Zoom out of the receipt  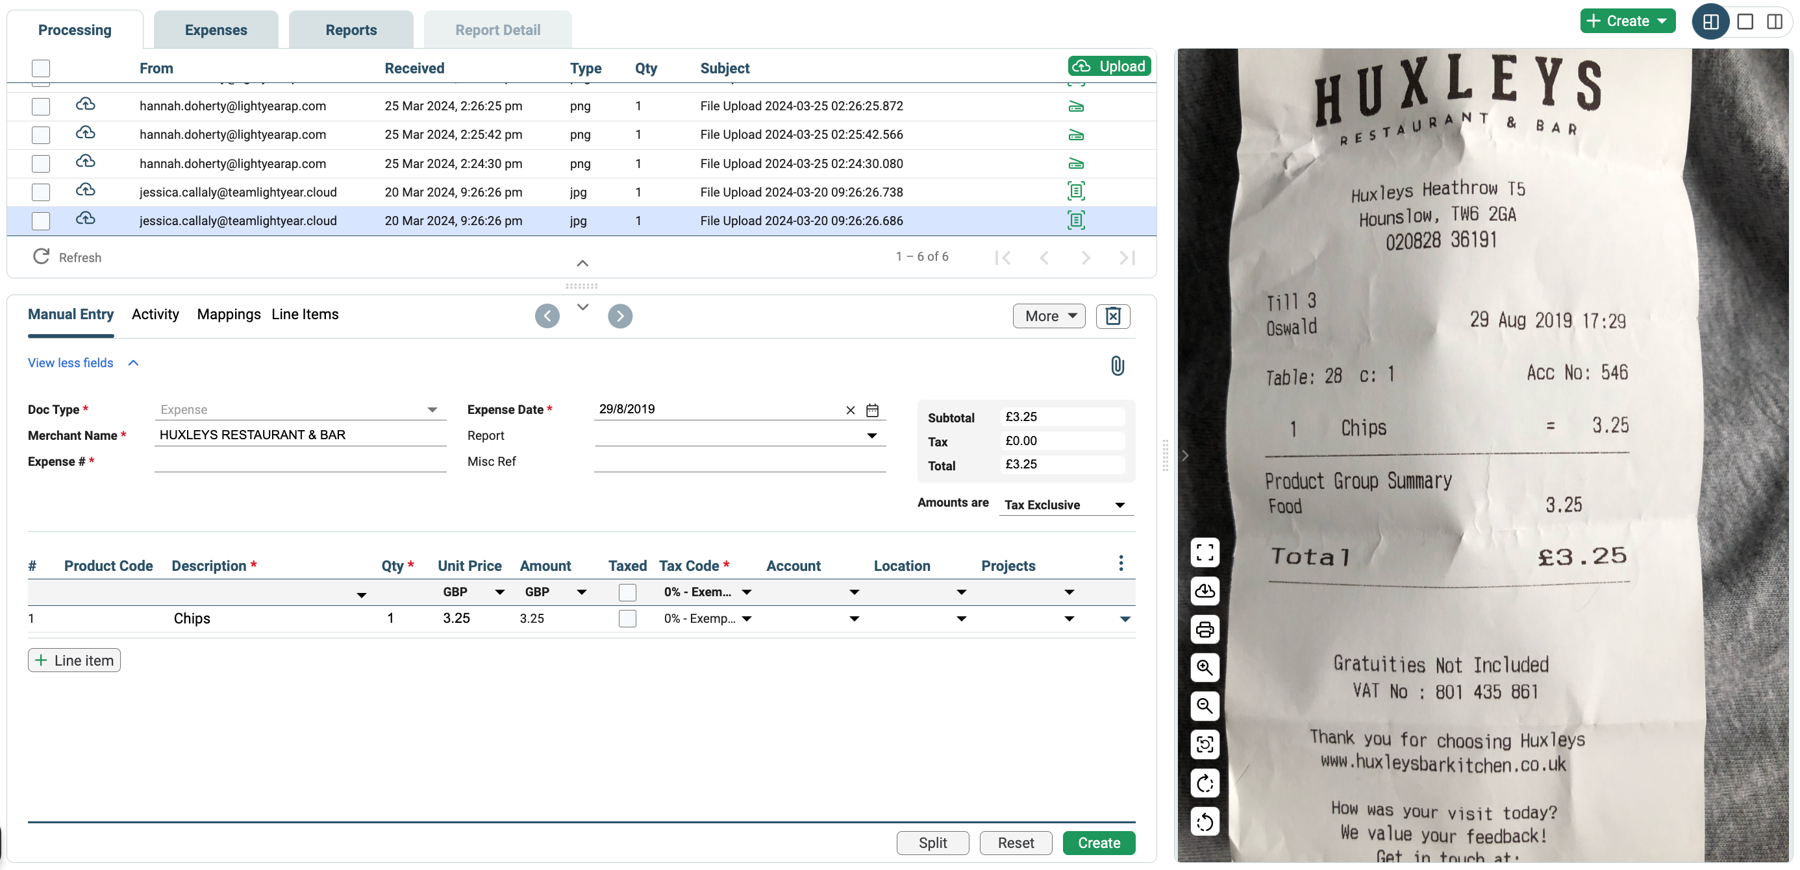pyautogui.click(x=1205, y=706)
